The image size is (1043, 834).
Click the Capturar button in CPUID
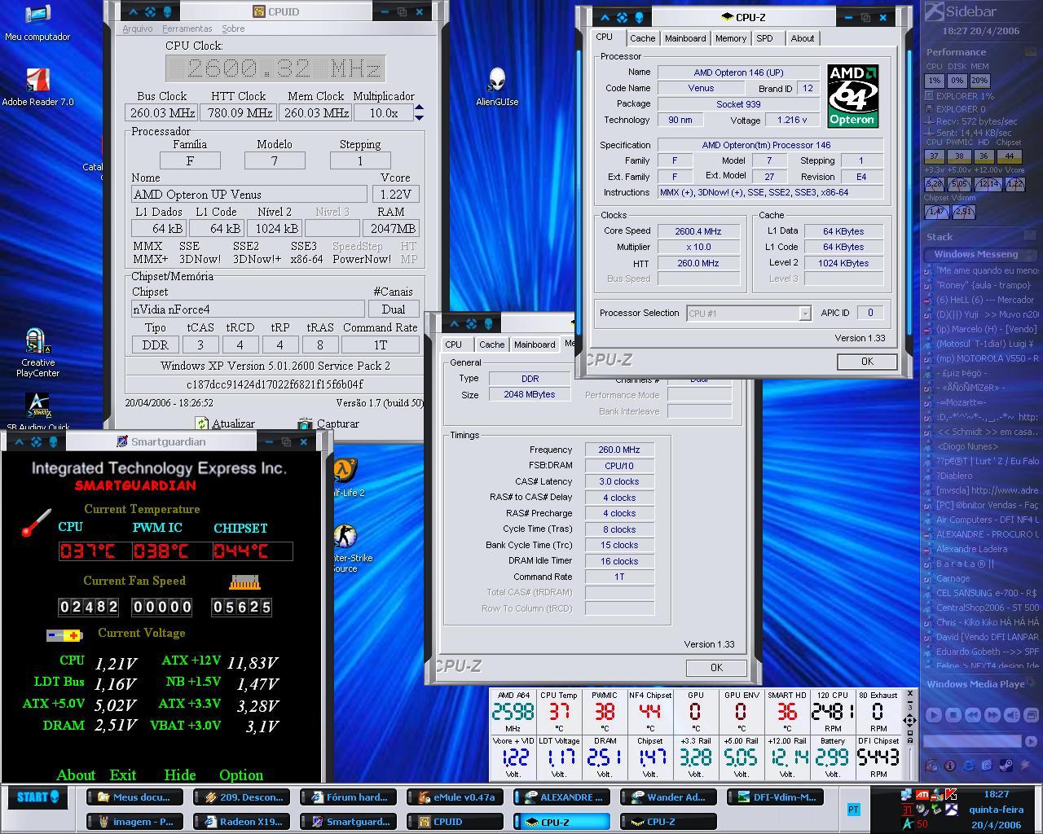[328, 424]
